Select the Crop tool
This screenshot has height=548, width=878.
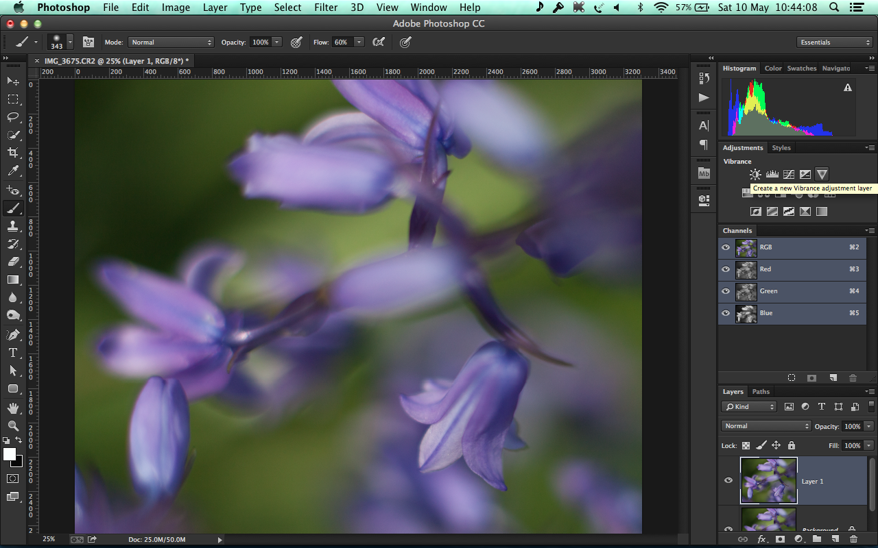[13, 153]
